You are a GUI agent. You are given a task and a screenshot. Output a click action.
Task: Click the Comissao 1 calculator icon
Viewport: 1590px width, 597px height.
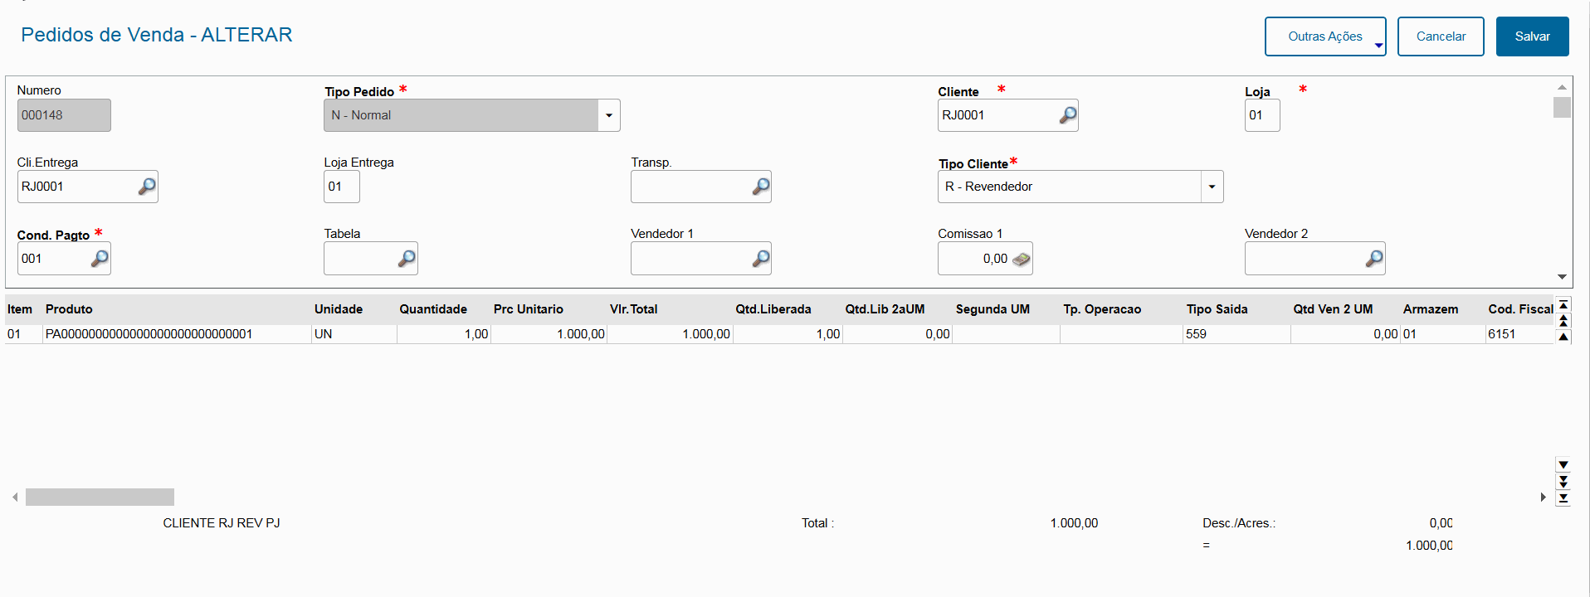pyautogui.click(x=1022, y=260)
